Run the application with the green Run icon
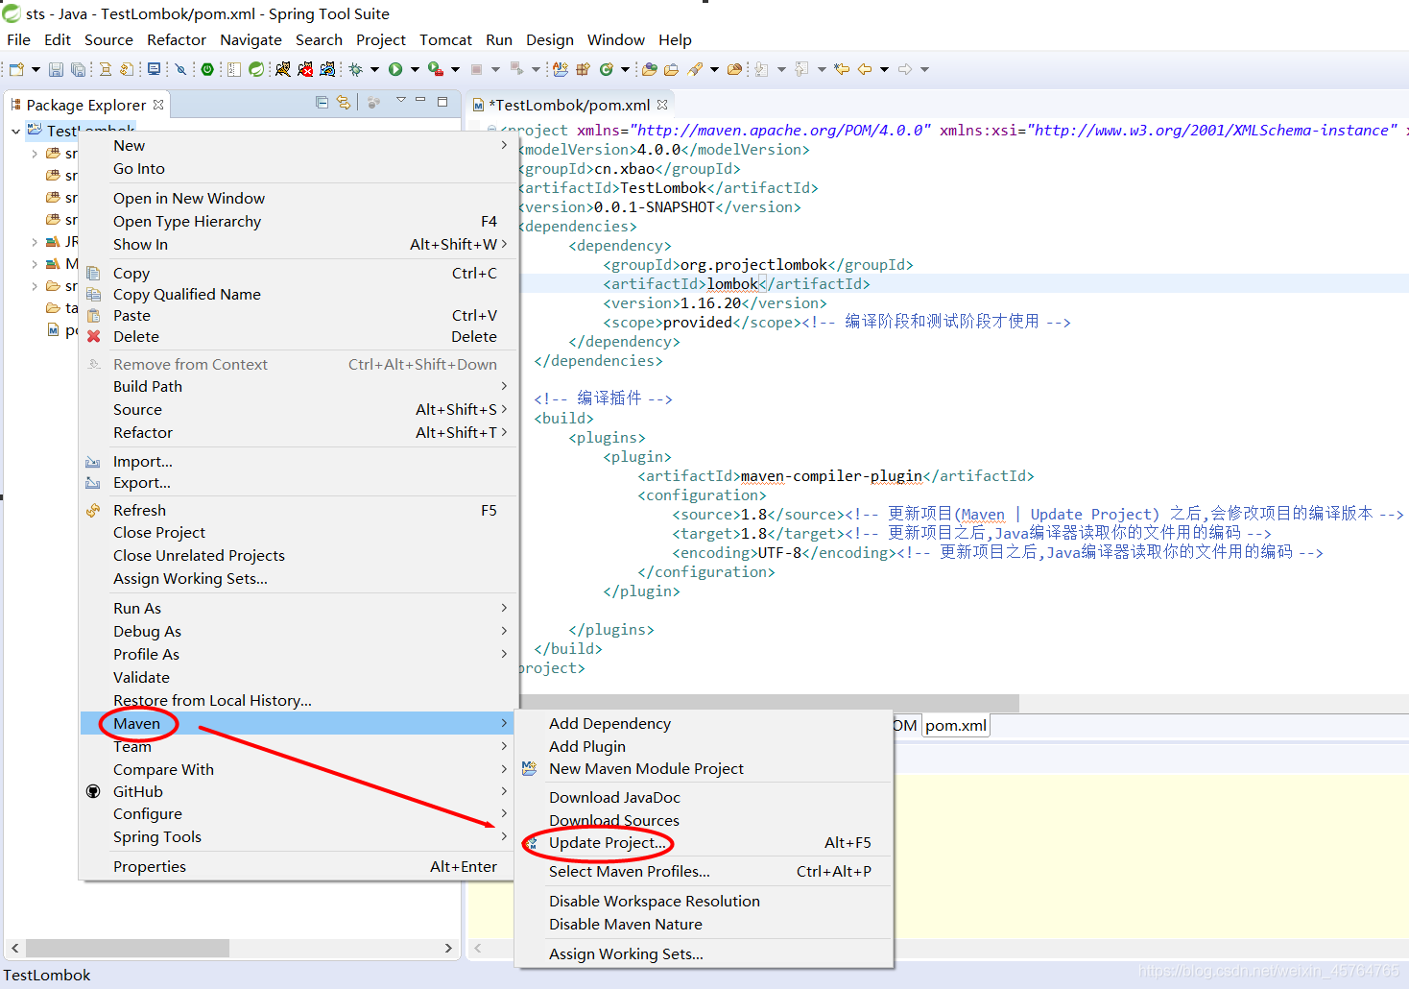Image resolution: width=1409 pixels, height=989 pixels. [x=396, y=68]
